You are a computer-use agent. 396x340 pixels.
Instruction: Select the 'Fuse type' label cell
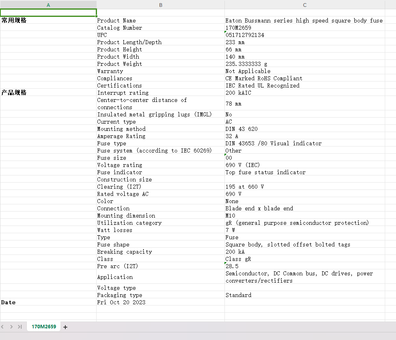click(161, 143)
